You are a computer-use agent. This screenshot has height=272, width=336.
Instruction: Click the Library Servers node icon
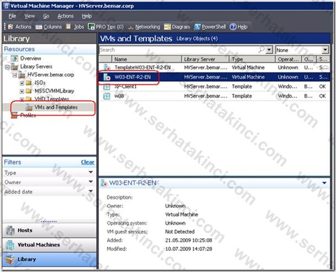click(x=15, y=66)
